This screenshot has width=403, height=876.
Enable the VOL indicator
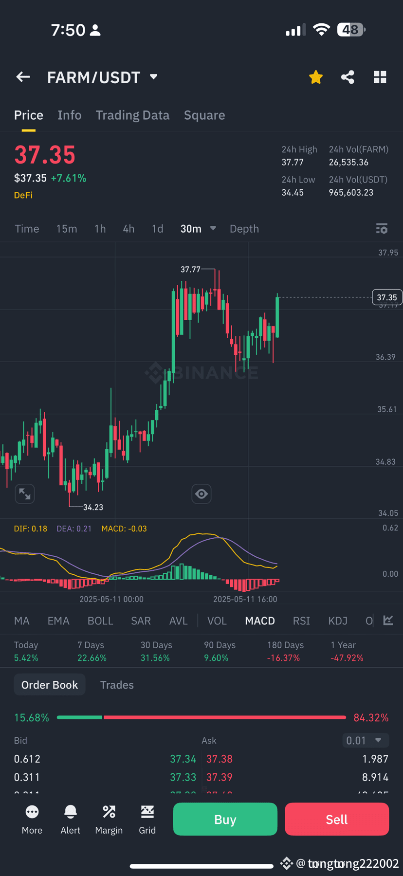tap(217, 621)
